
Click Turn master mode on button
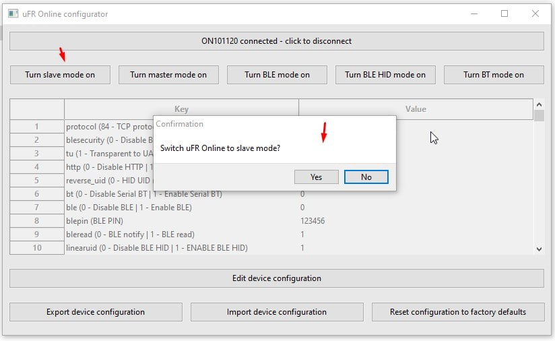[168, 75]
